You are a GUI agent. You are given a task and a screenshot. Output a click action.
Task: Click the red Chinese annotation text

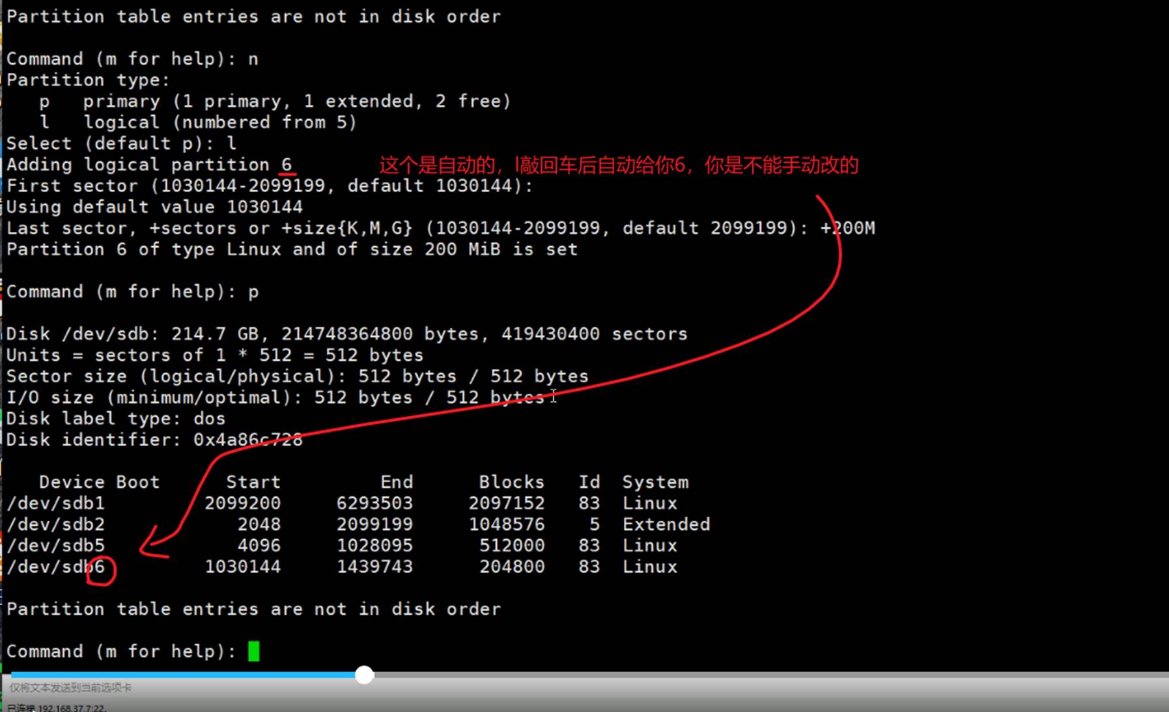coord(619,165)
